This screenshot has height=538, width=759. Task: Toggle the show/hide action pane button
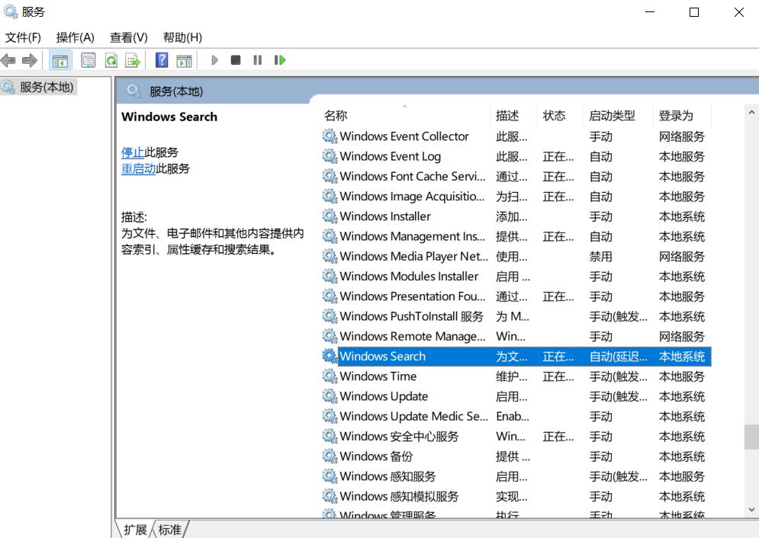click(184, 60)
